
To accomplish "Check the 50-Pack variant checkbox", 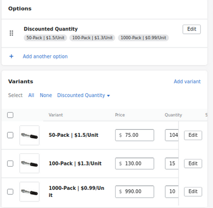I will click(x=10, y=135).
